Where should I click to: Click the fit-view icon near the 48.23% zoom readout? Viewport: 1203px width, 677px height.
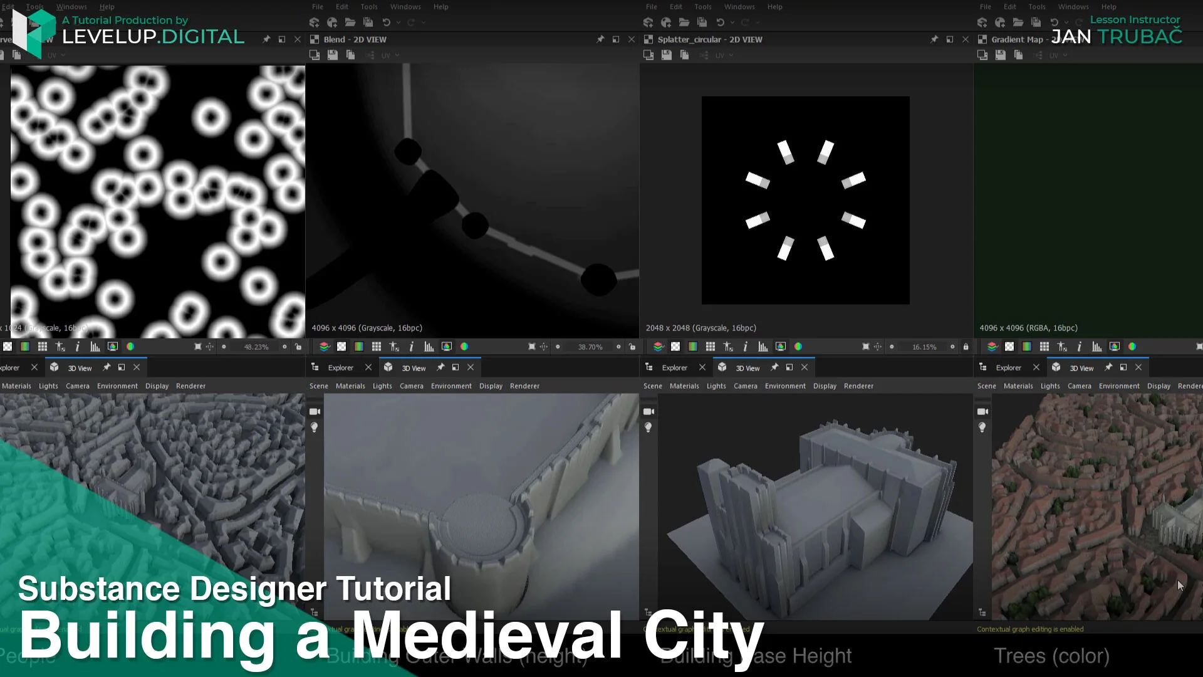198,346
